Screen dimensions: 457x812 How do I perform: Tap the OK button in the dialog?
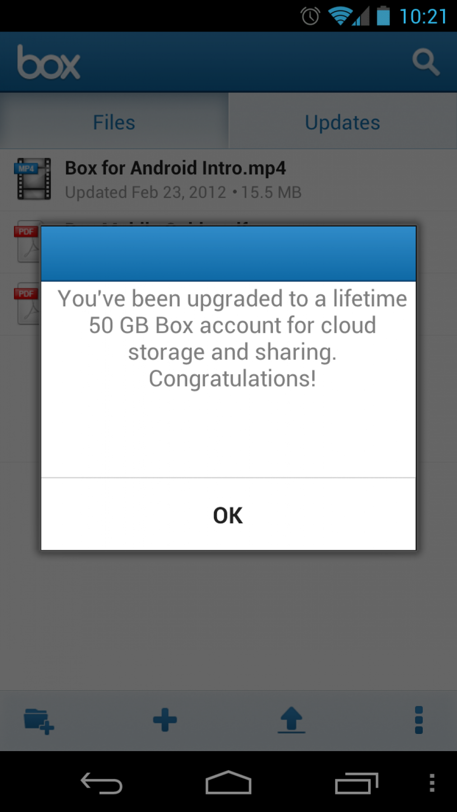coord(228,515)
